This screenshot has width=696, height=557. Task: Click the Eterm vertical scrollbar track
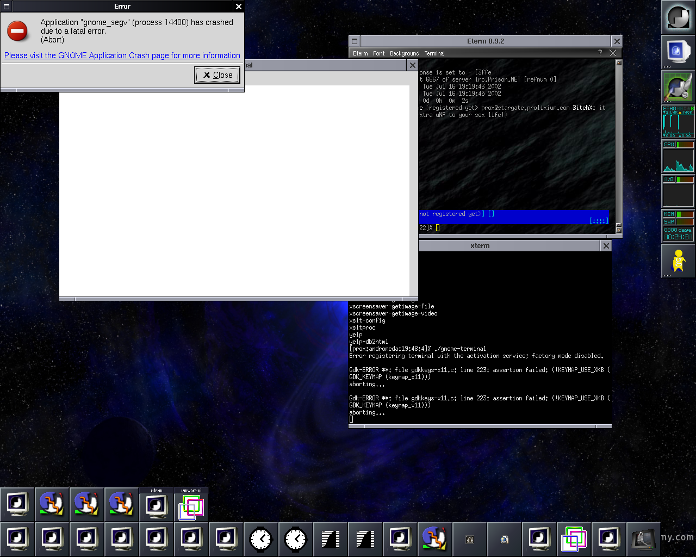[x=618, y=144]
